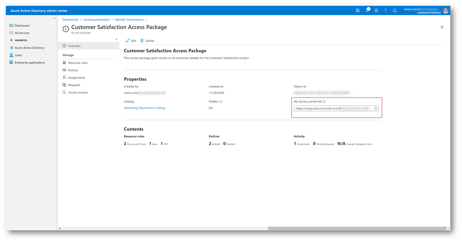The height and width of the screenshot is (242, 462).
Task: Open Policies under Manage
Action: point(73,70)
